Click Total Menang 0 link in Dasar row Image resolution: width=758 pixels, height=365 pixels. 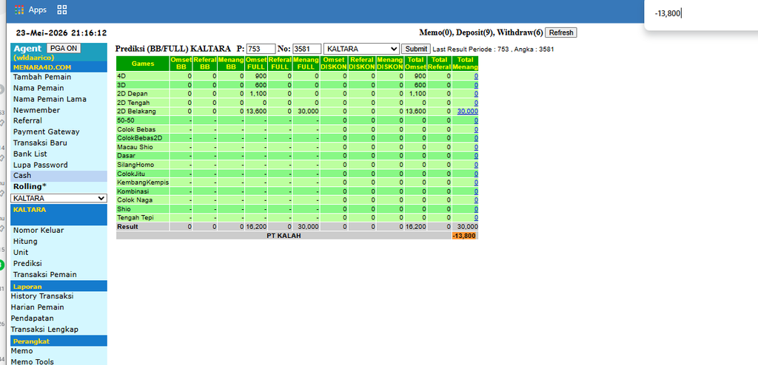[476, 155]
